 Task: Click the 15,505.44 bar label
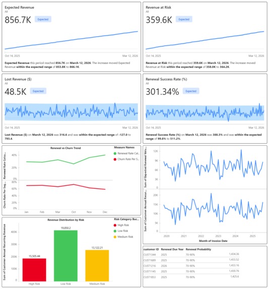click(x=34, y=256)
